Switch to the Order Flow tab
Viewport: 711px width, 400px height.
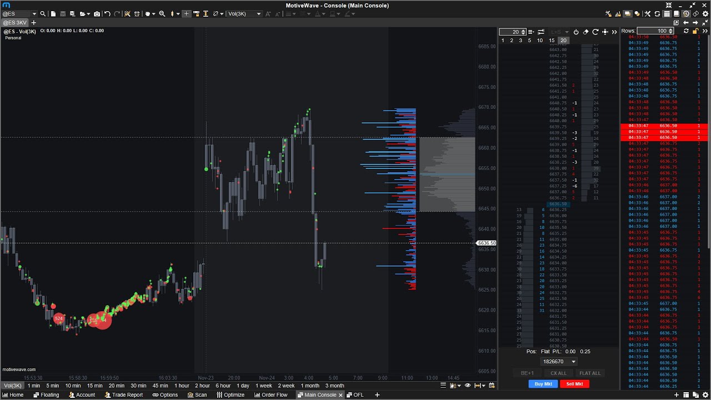coord(271,395)
